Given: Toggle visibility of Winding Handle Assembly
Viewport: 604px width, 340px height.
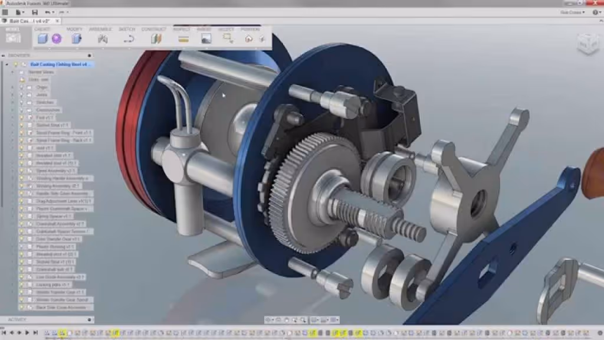Looking at the screenshot, I should tap(22, 179).
